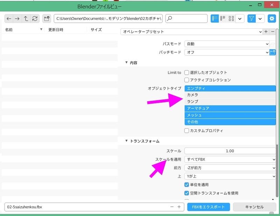The height and width of the screenshot is (216, 280).
Task: Uncheck 空間トランスフォームを使用 checkbox
Action: pos(187,193)
